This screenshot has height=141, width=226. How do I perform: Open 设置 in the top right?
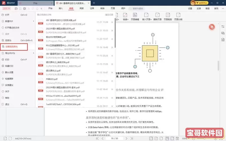tap(190, 8)
